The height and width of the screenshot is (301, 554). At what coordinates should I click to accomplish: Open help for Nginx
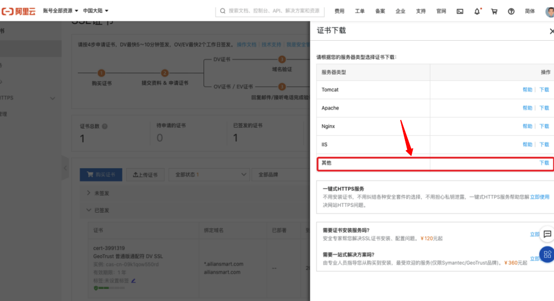tap(527, 126)
